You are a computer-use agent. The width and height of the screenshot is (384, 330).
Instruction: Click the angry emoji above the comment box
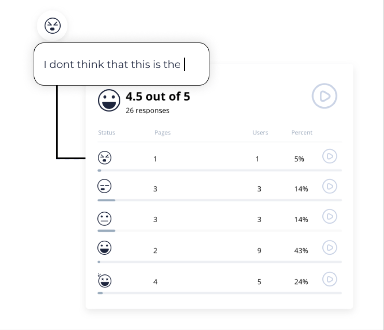coord(53,26)
